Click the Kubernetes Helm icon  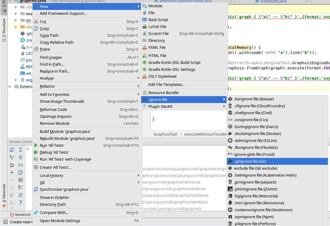pyautogui.click(x=230, y=175)
